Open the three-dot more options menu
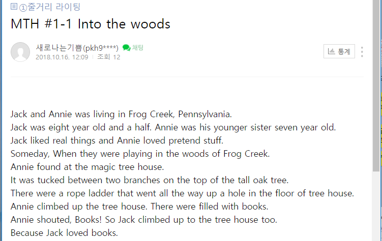This screenshot has width=382, height=241. [x=362, y=52]
